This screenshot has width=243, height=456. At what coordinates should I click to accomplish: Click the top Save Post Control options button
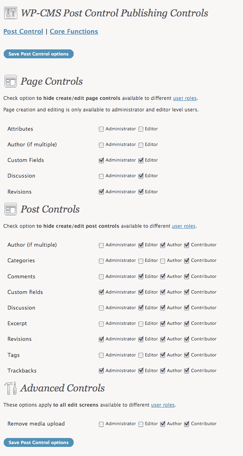coord(39,54)
